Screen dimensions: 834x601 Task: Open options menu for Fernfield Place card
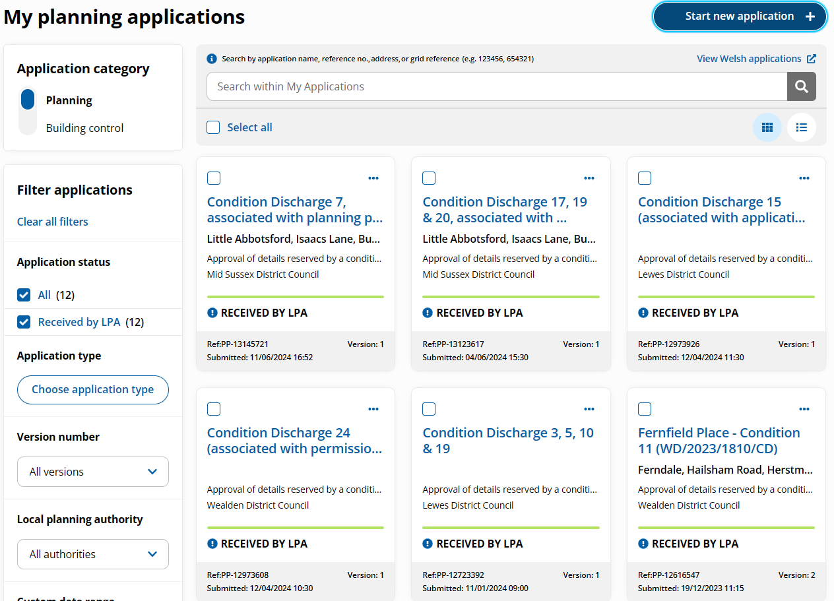click(x=804, y=409)
